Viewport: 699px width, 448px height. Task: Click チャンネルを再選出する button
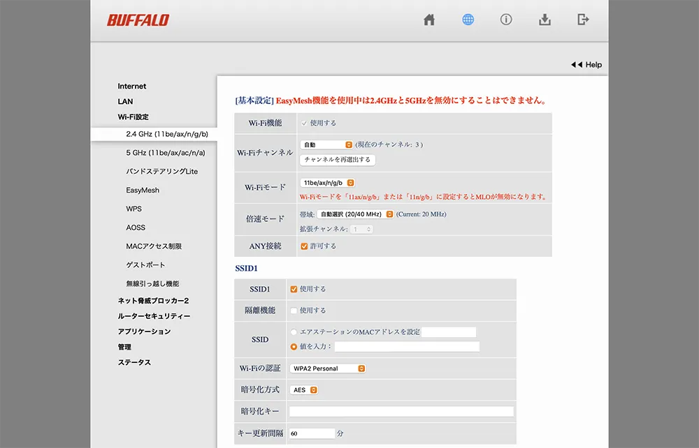[338, 160]
